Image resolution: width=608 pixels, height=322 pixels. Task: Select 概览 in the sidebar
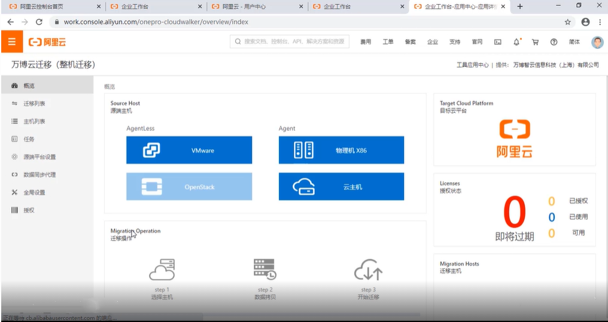(47, 86)
